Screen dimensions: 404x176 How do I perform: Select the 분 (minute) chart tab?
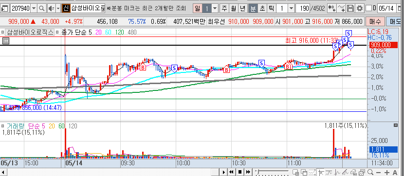click(253, 8)
